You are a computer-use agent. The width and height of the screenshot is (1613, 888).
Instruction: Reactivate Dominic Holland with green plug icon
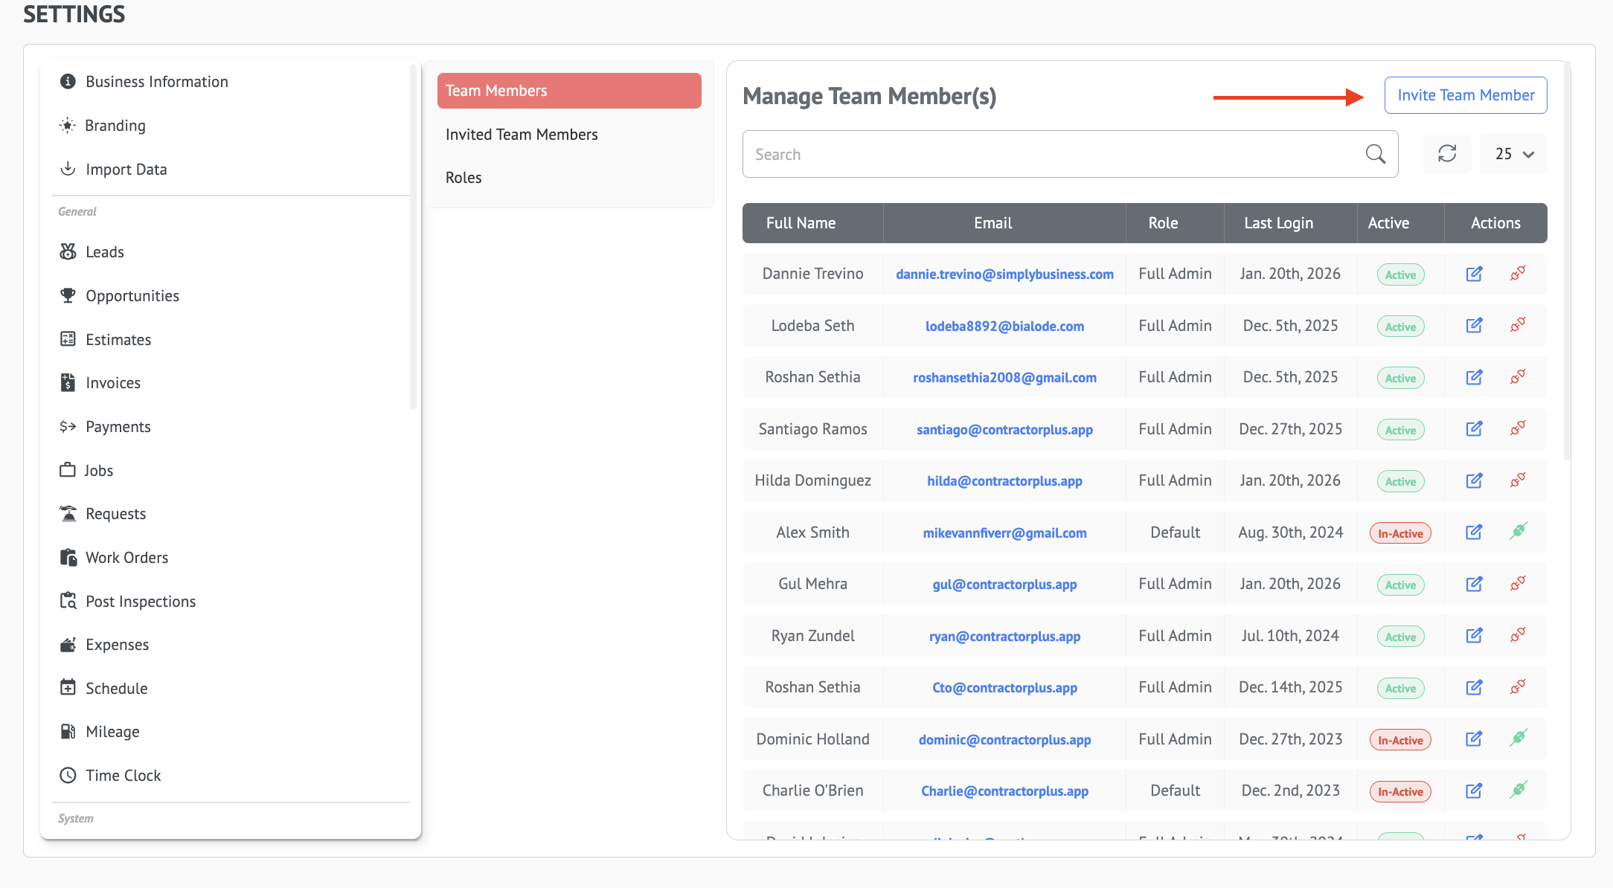pyautogui.click(x=1518, y=738)
